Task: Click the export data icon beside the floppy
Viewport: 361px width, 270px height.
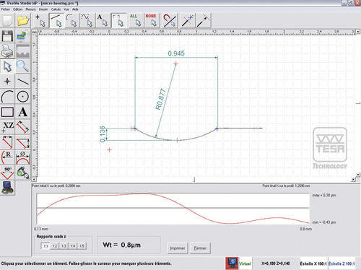Action: click(x=23, y=36)
